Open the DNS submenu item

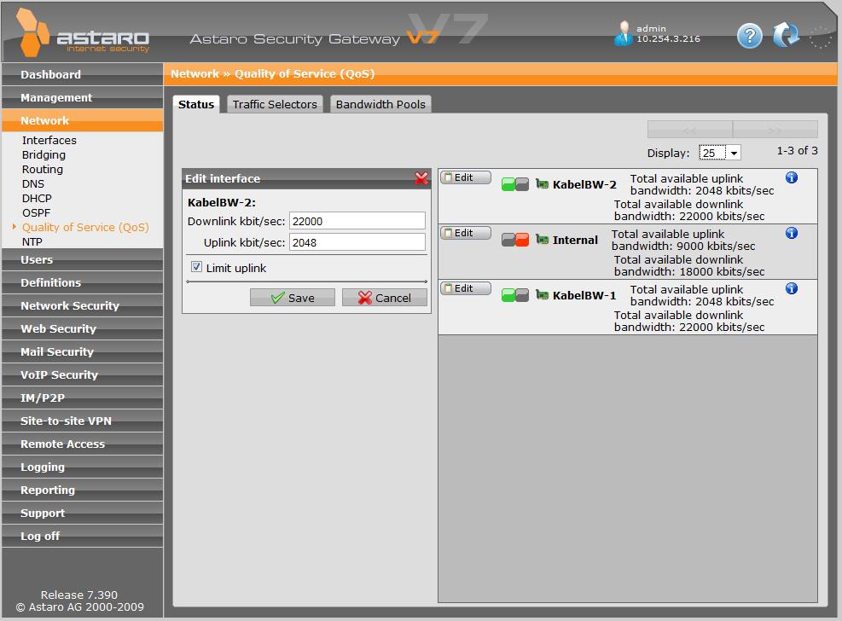(32, 183)
